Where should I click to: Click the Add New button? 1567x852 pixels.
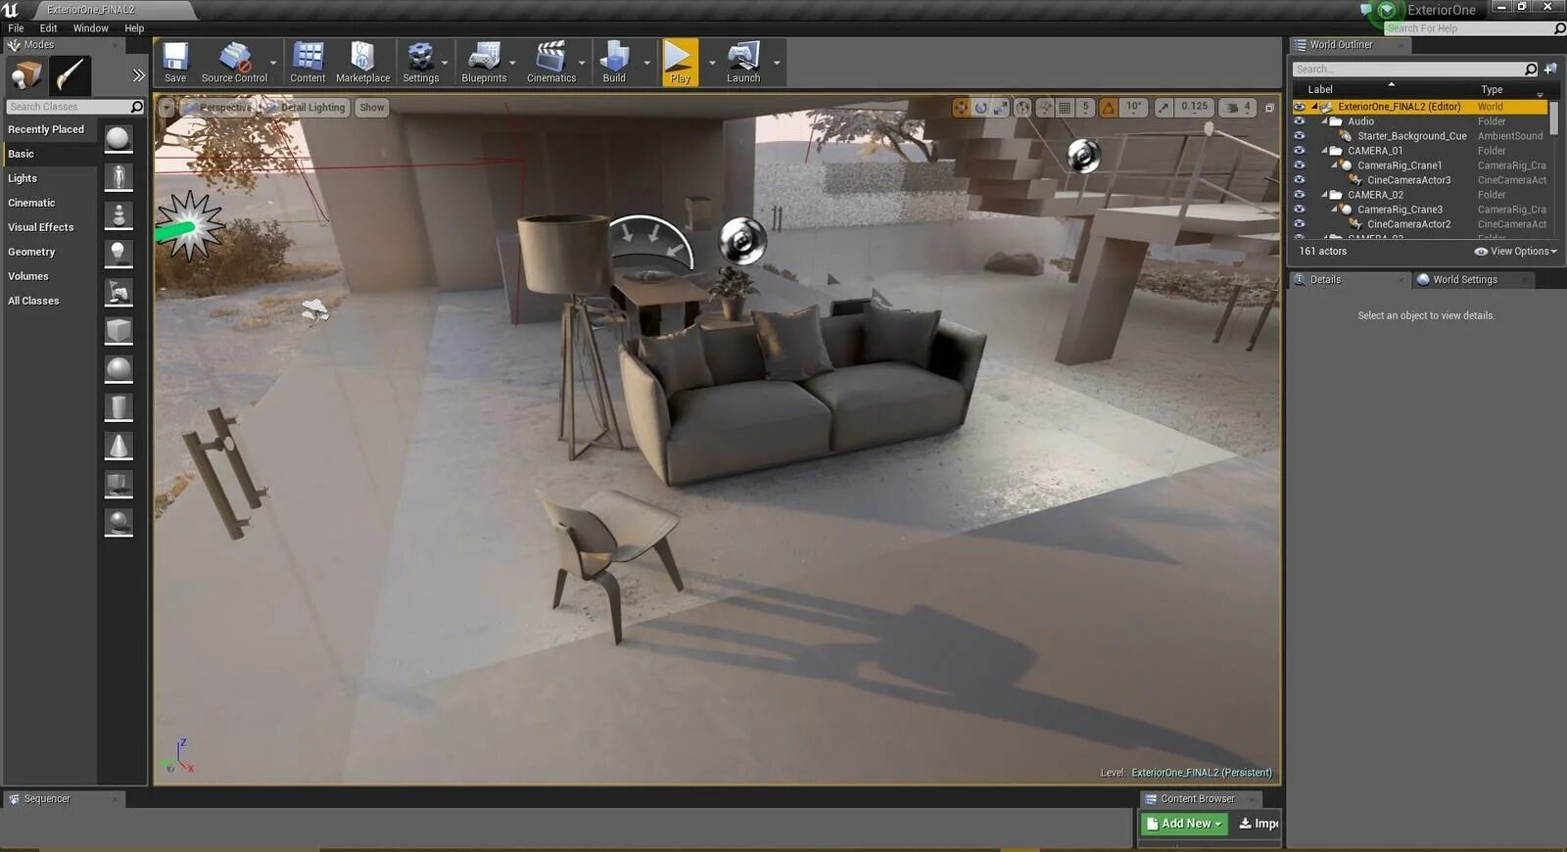click(1184, 824)
